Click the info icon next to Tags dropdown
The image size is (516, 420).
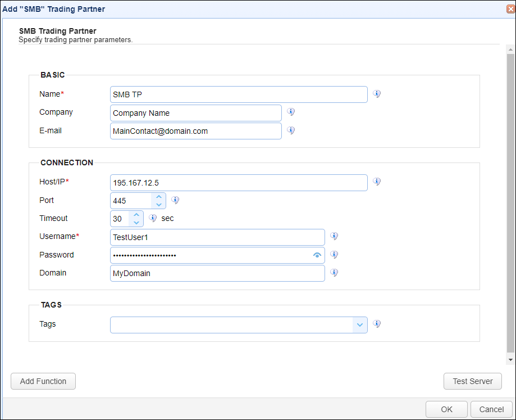click(377, 324)
